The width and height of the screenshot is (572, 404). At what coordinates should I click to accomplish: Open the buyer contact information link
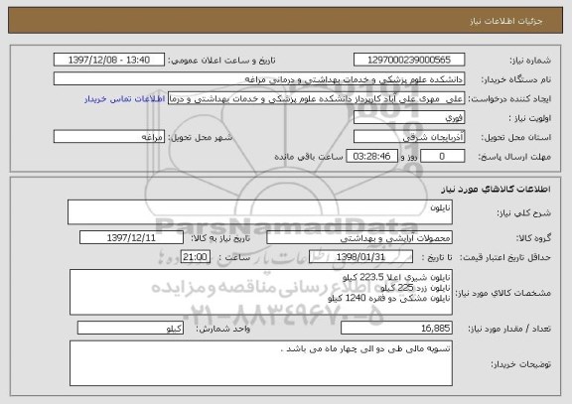125,99
